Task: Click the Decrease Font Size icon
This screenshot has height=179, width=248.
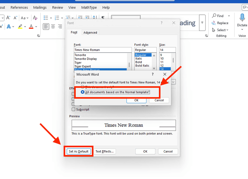Action: pos(15,18)
